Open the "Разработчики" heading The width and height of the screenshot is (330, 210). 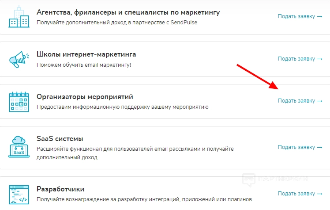tap(60, 189)
